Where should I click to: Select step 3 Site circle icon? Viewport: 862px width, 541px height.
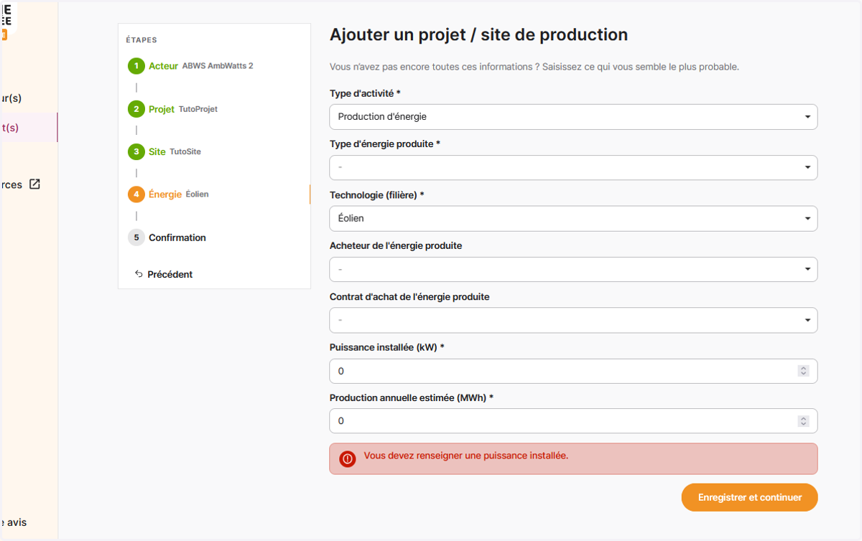(x=136, y=151)
